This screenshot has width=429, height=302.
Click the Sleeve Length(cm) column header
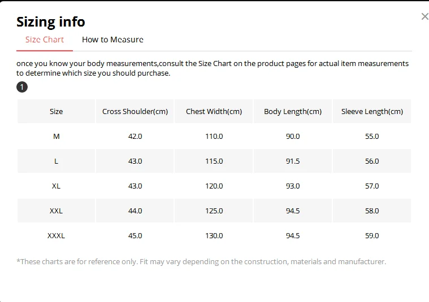coord(372,112)
